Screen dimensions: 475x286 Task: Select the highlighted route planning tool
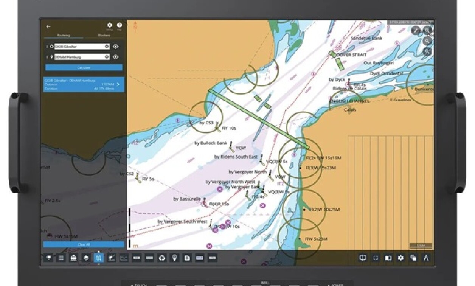pyautogui.click(x=99, y=257)
